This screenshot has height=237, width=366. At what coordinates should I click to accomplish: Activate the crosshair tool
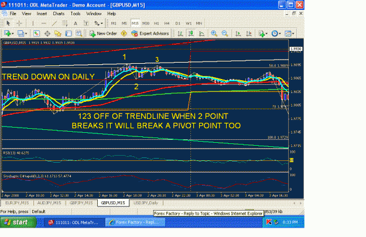click(19, 23)
